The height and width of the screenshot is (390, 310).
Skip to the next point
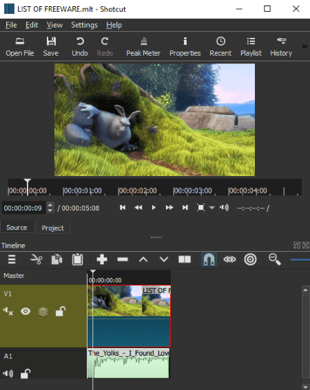pos(185,208)
